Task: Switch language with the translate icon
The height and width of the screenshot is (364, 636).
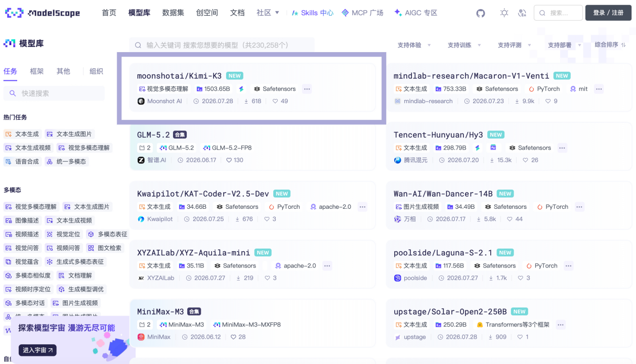Action: click(523, 13)
